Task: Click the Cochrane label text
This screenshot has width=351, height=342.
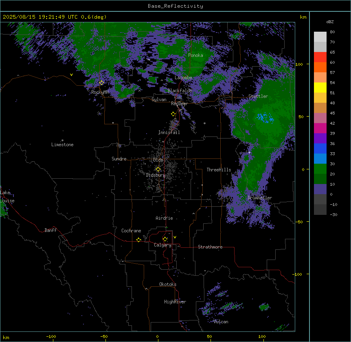Action: [131, 231]
